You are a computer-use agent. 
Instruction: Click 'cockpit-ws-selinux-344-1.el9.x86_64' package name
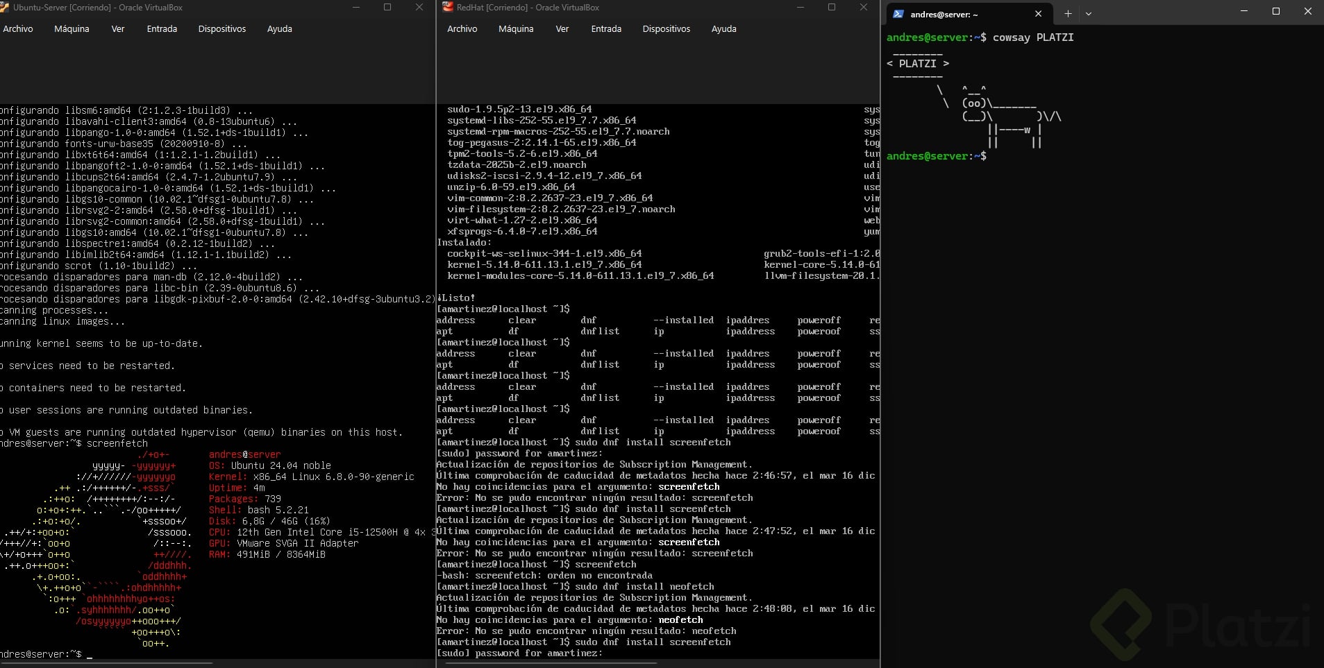point(544,254)
